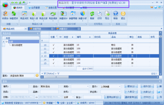Viewport: 164px width, 105px height.
Task: Click the 自定义 filter link
Action: (154, 74)
